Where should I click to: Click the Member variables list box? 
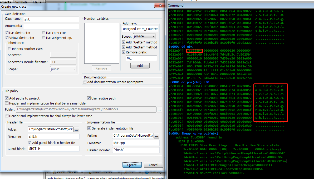pos(102,43)
